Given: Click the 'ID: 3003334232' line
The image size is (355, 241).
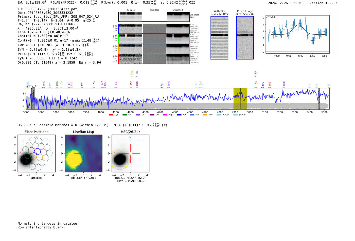Looking at the screenshot, I should [x=48, y=9].
